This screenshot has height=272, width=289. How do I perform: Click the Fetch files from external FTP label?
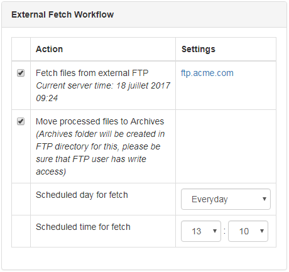[92, 73]
